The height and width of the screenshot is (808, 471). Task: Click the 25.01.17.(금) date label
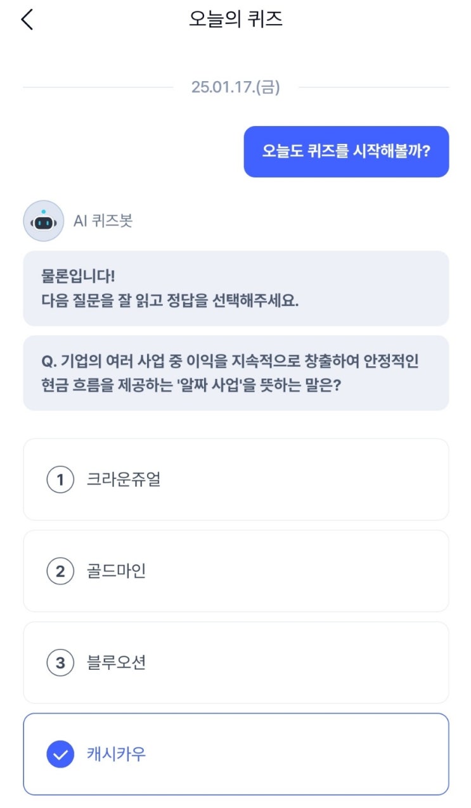[x=235, y=87]
